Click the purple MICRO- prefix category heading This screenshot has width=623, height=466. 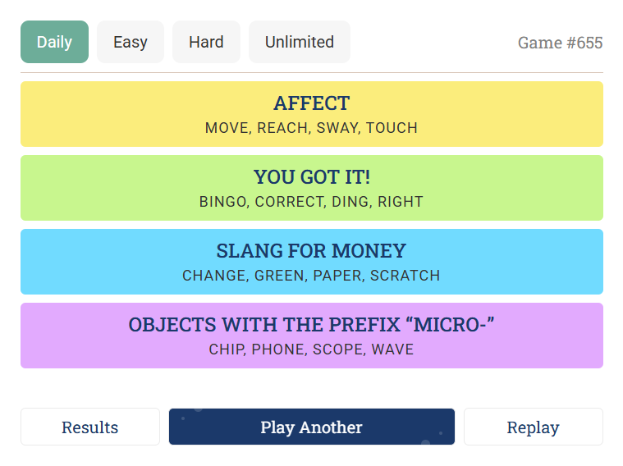312,325
